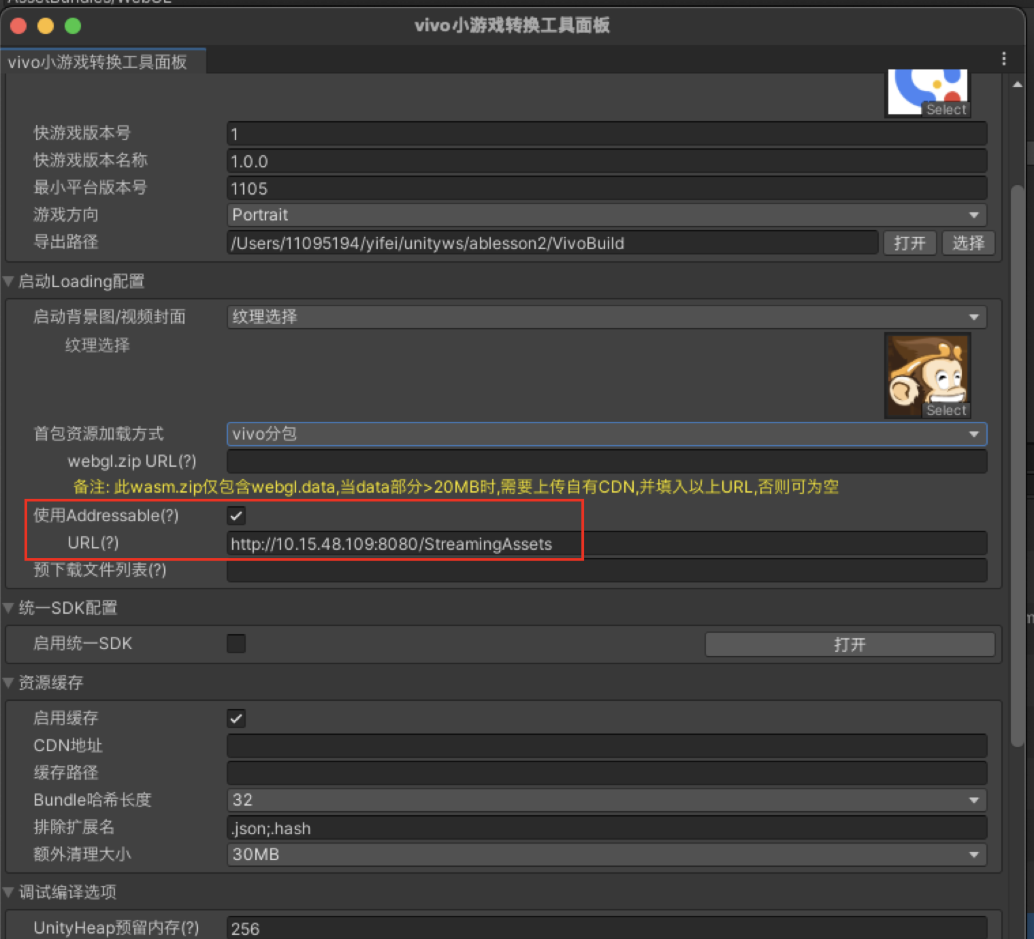
Task: Open the 游戏方向 Portrait dropdown
Action: pos(973,215)
